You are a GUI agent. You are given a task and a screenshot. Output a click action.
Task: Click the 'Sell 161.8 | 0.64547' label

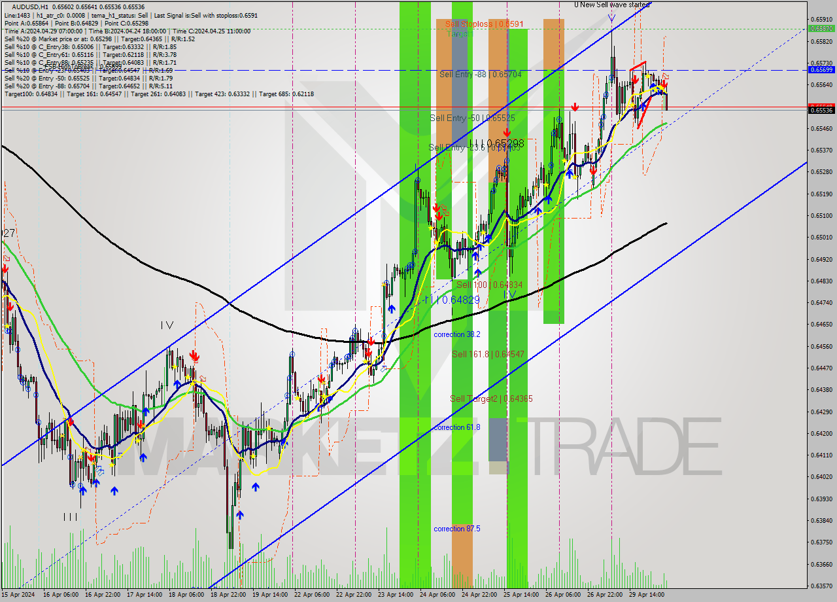tap(488, 354)
